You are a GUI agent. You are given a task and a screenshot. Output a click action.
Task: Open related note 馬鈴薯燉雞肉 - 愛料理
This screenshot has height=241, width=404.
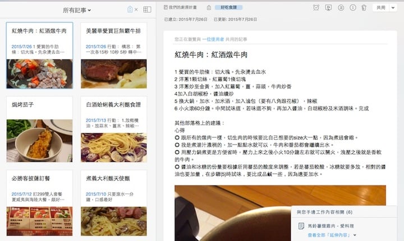(x=331, y=226)
